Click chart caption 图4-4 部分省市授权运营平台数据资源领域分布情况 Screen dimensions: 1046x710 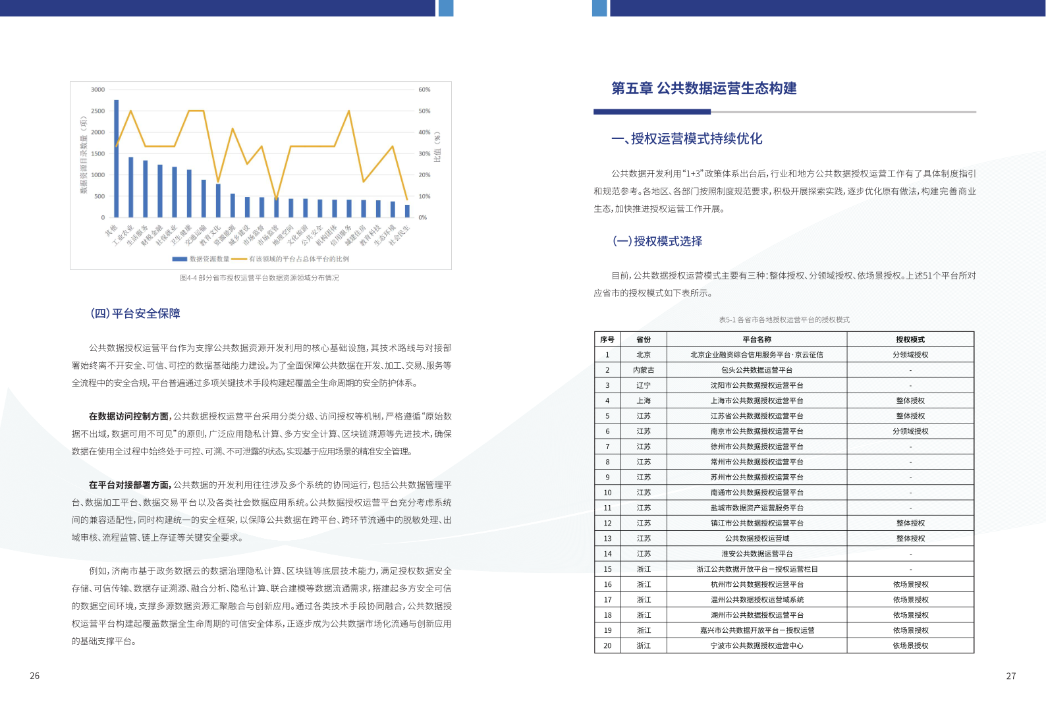[260, 278]
